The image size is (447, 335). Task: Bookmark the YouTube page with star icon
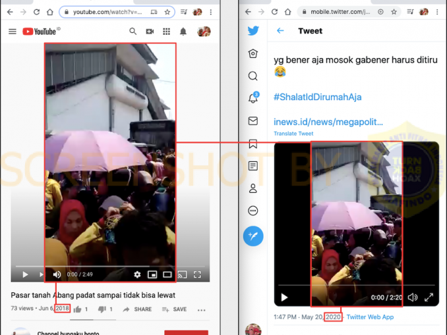point(167,12)
